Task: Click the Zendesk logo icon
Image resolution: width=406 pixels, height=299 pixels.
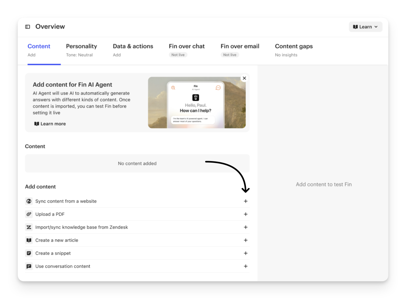Action: click(x=29, y=227)
